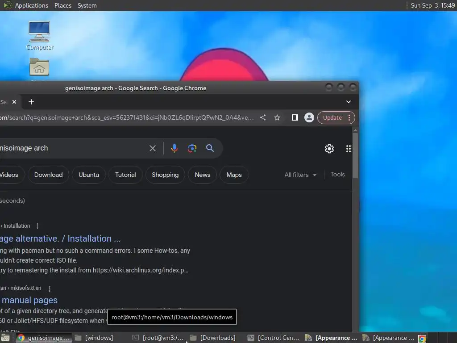Open more options for Installation result
This screenshot has height=343, width=457.
(x=37, y=226)
